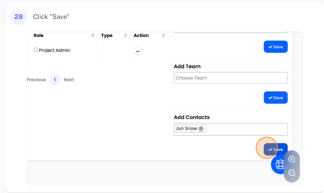Viewport: 324px width, 193px height.
Task: Sort the table by Role column arrows
Action: tap(93, 36)
